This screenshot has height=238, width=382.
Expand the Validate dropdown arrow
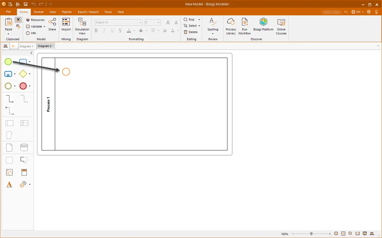[44, 27]
